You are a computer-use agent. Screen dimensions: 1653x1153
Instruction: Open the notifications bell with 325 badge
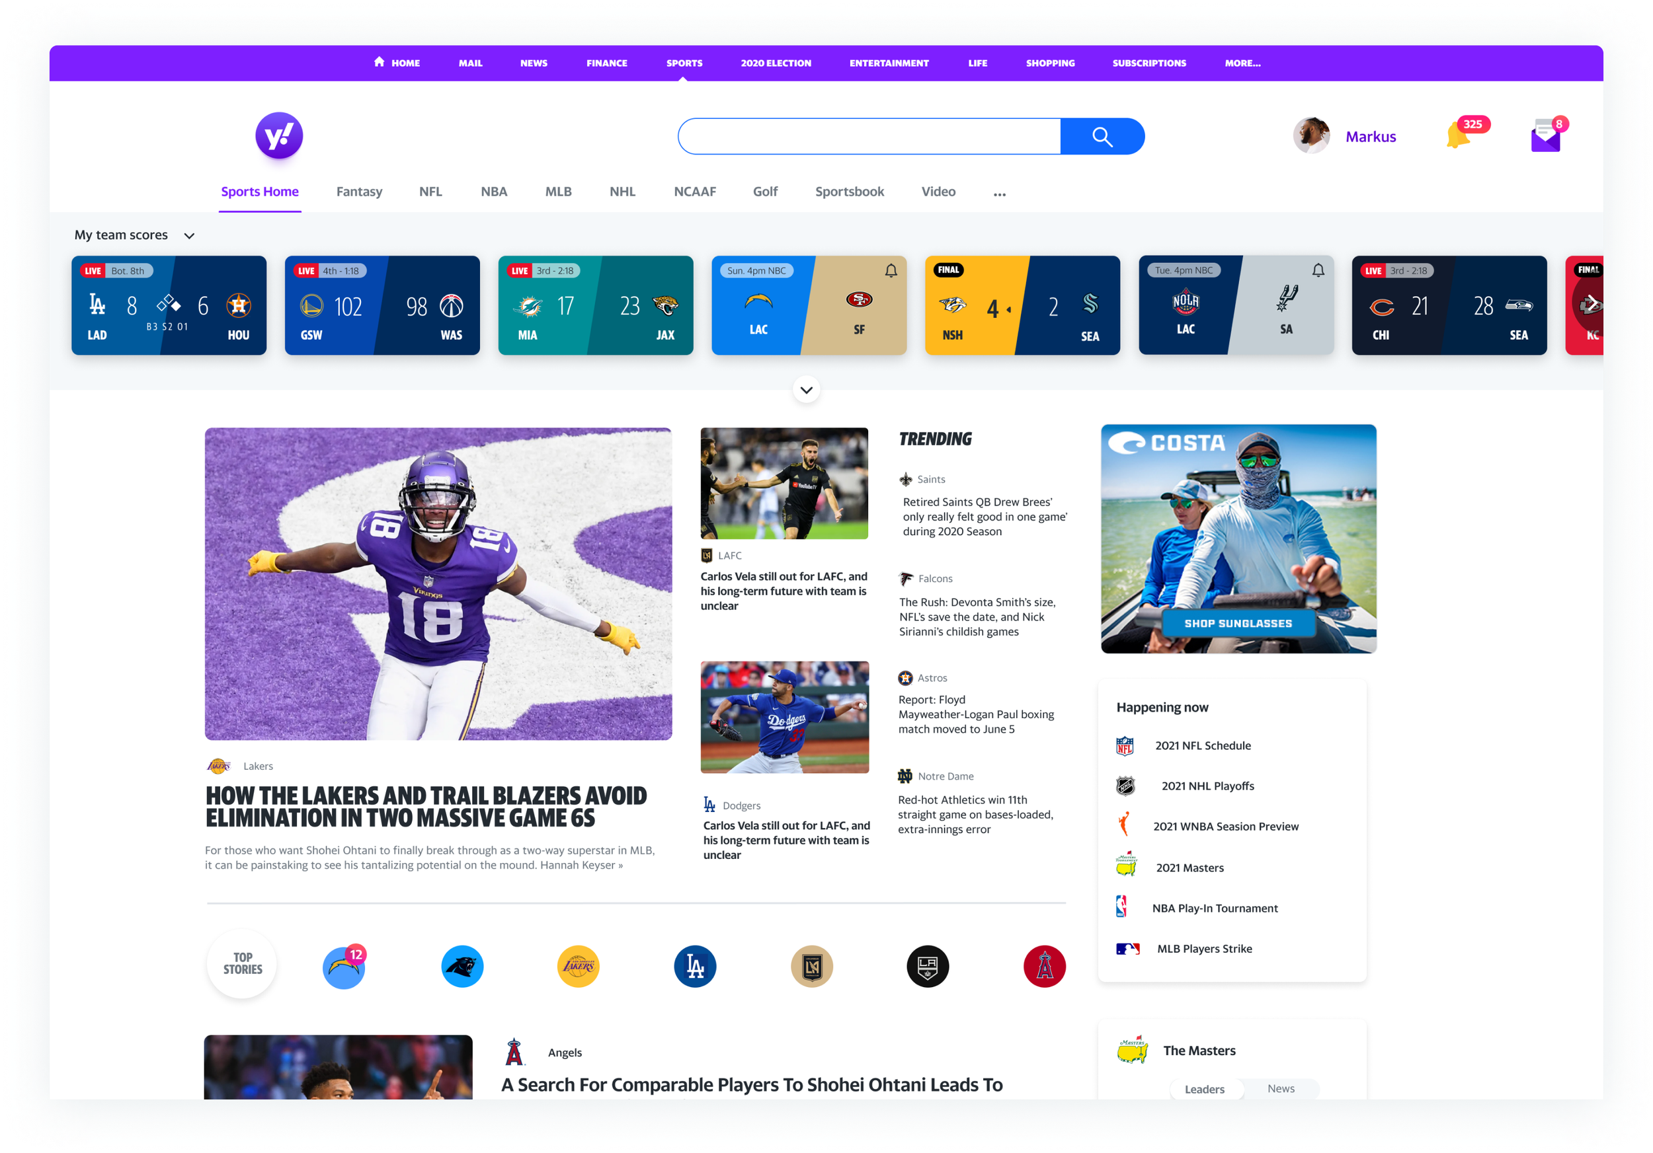tap(1459, 135)
